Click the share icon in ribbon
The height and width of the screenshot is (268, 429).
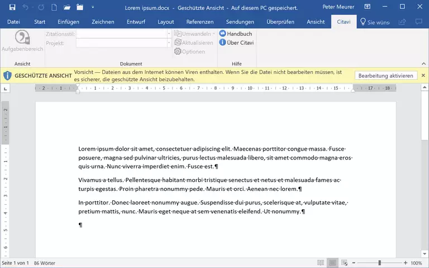pos(402,22)
